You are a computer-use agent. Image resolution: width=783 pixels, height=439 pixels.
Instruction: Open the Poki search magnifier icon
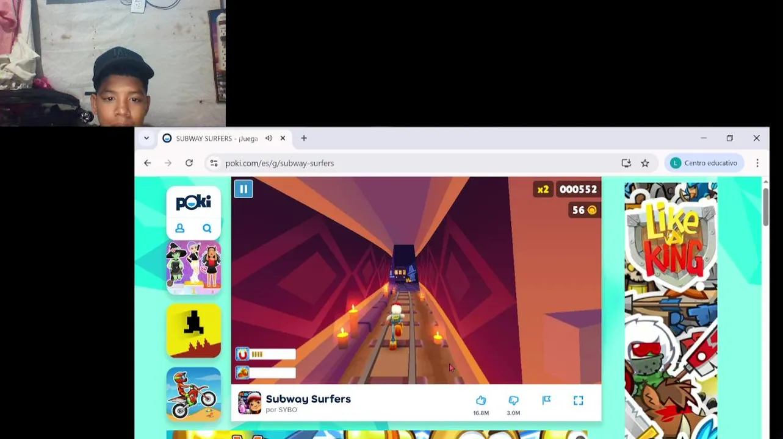tap(207, 228)
